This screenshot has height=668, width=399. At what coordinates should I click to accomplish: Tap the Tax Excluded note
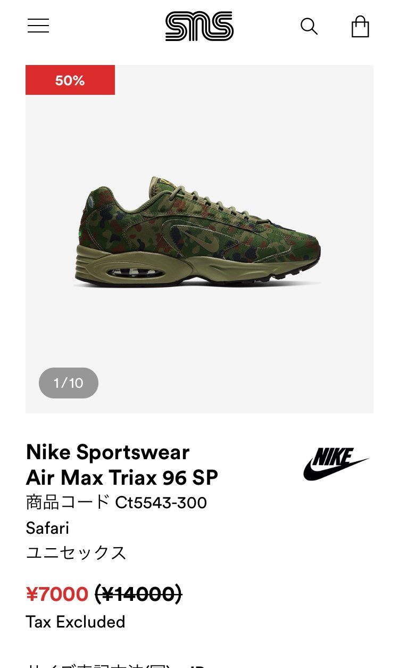pyautogui.click(x=76, y=622)
